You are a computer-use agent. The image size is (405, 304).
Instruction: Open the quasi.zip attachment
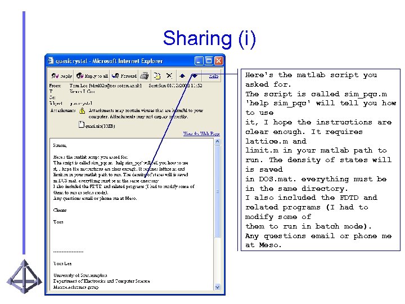point(97,126)
